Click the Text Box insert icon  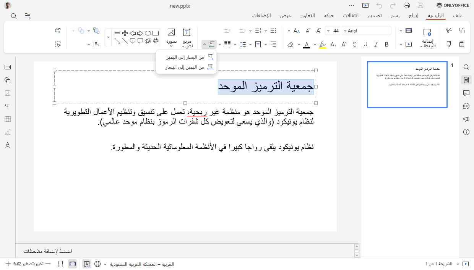coord(187,33)
